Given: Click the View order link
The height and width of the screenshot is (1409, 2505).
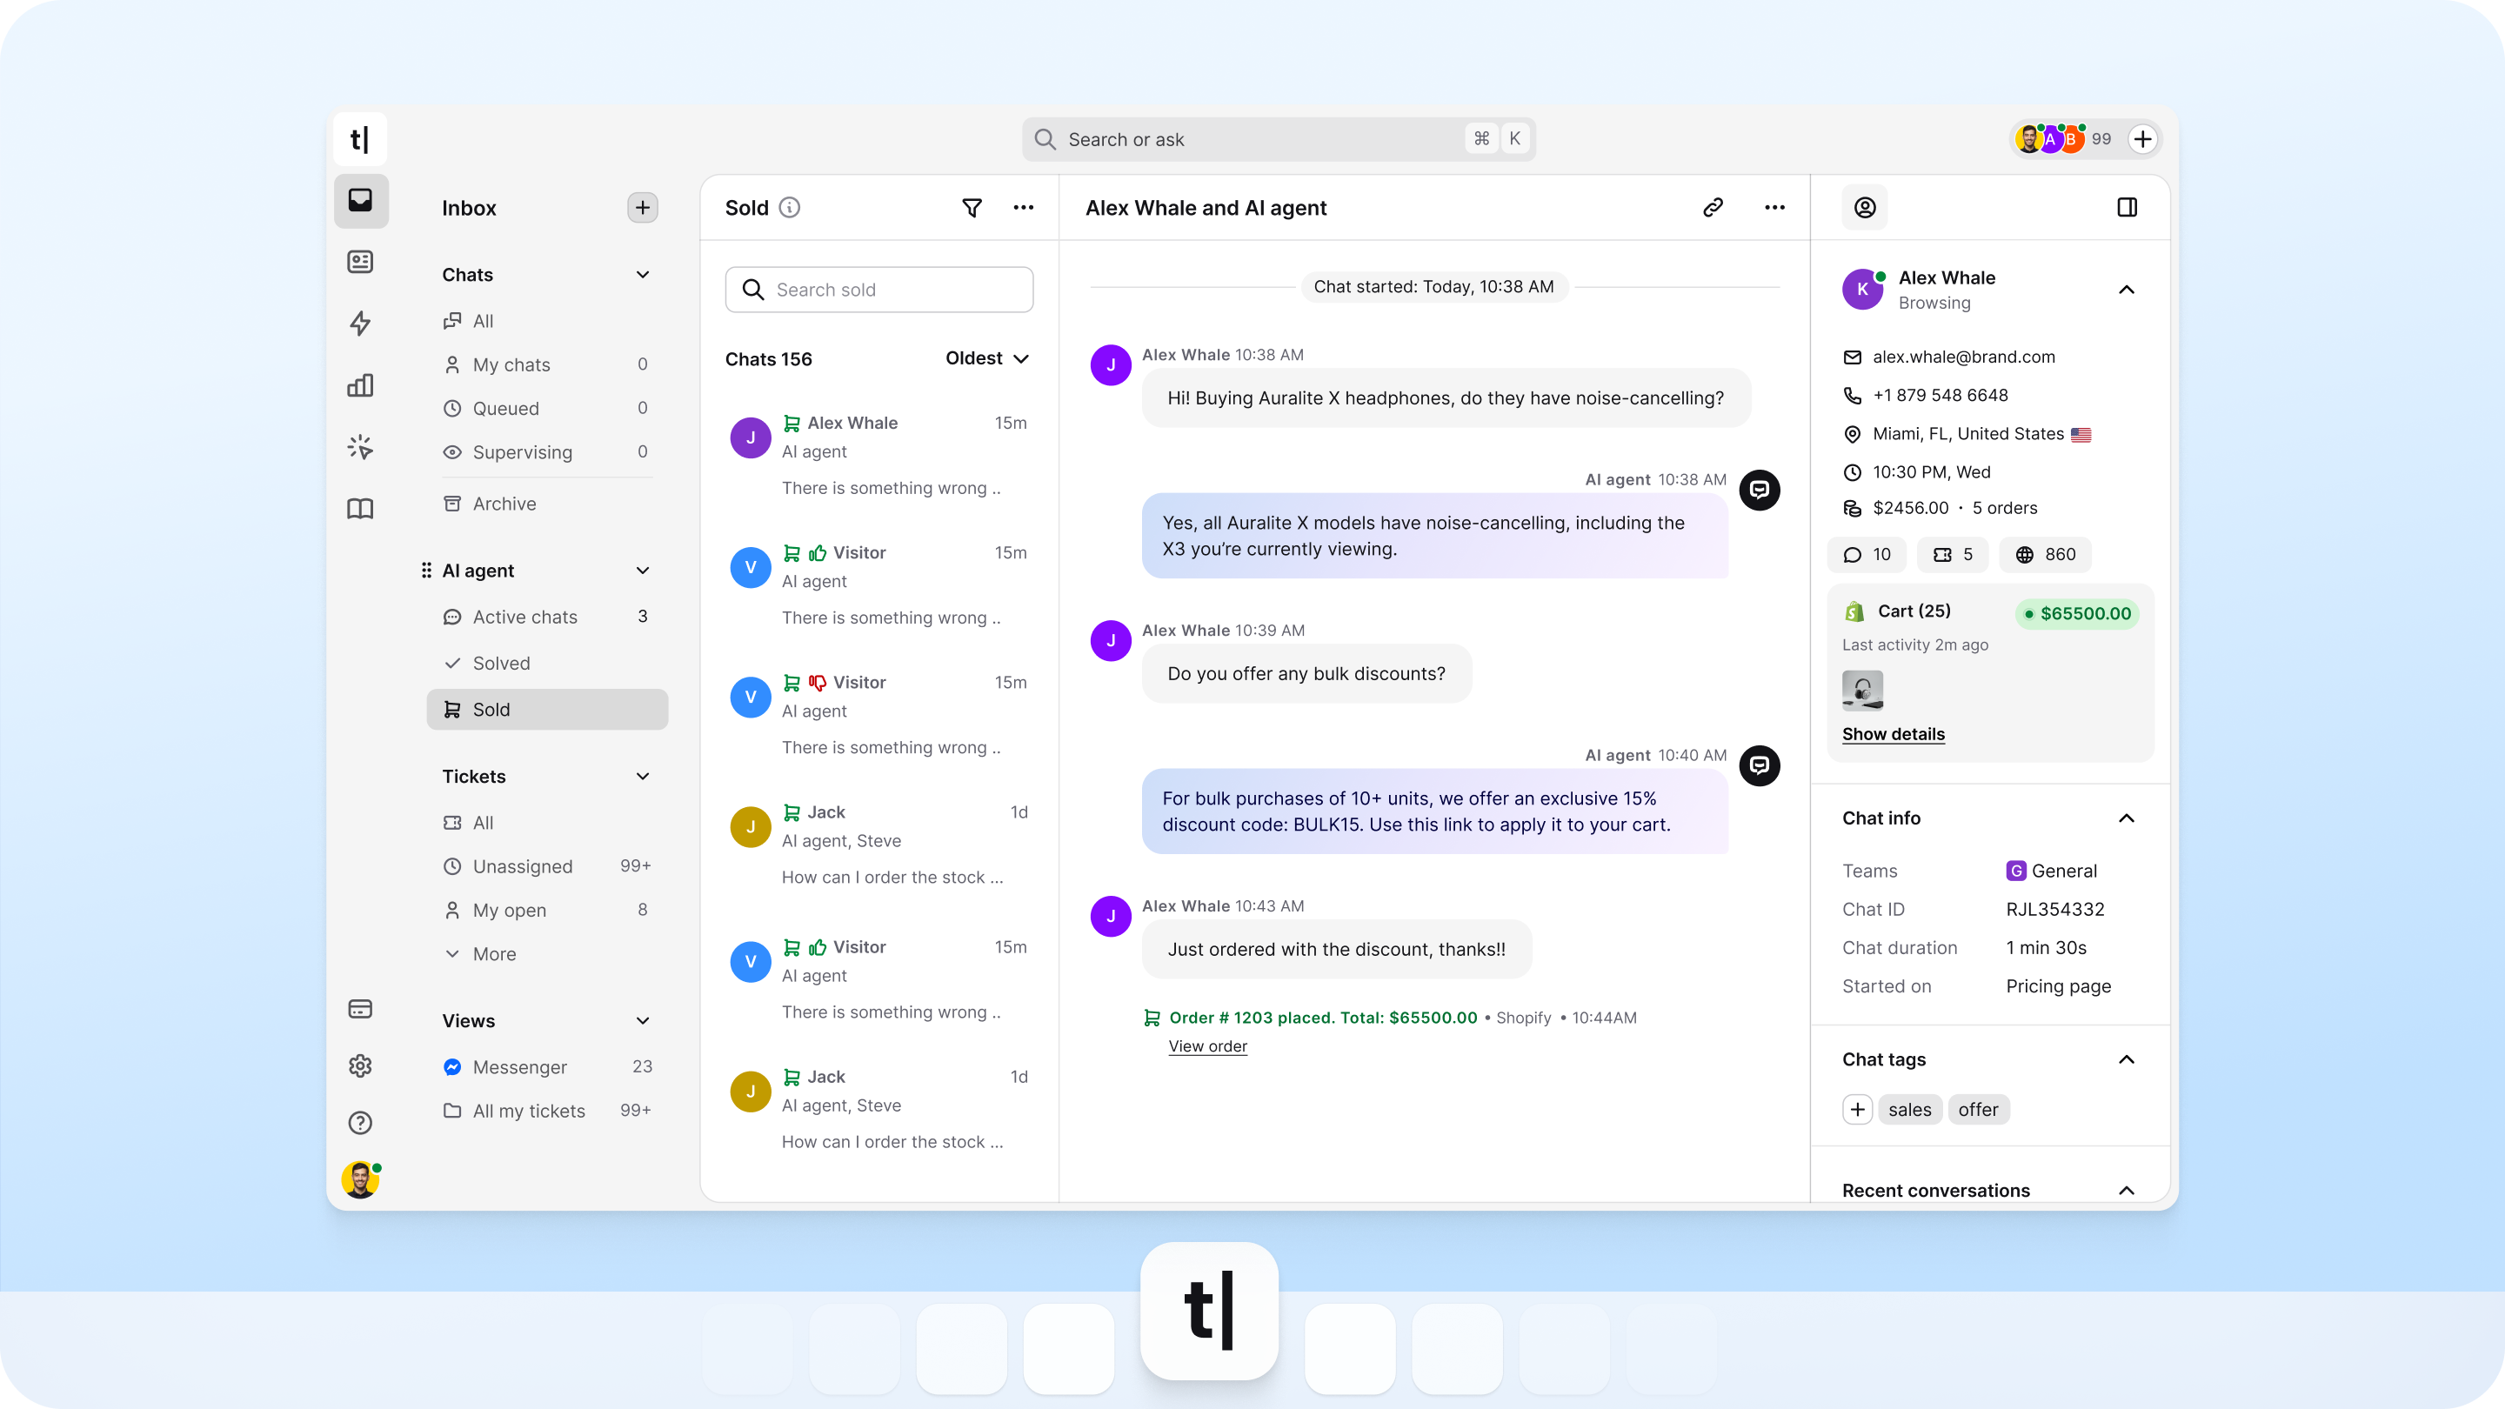Looking at the screenshot, I should pyautogui.click(x=1208, y=1046).
